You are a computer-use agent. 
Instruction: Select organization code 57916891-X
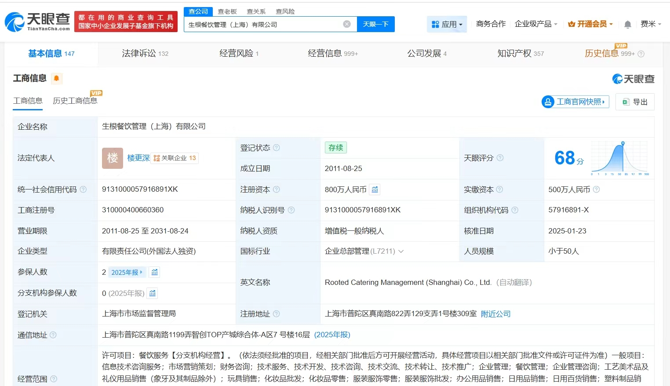(568, 210)
